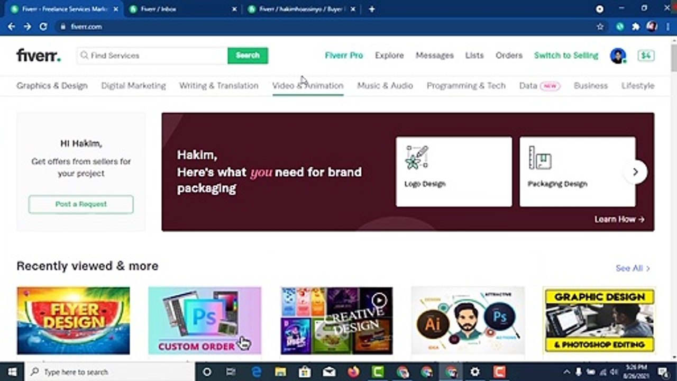Open the Creative Design gig thumbnail
The image size is (677, 381).
coord(336,321)
